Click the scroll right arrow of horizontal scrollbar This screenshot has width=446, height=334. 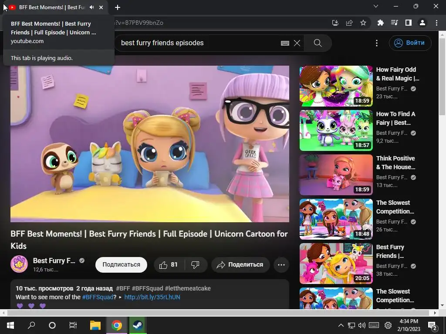point(435,313)
